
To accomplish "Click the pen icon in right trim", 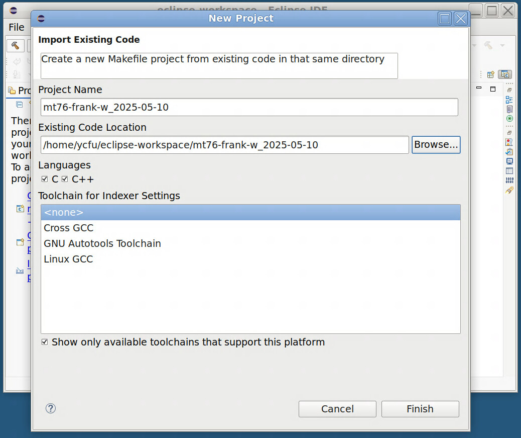I will click(509, 190).
